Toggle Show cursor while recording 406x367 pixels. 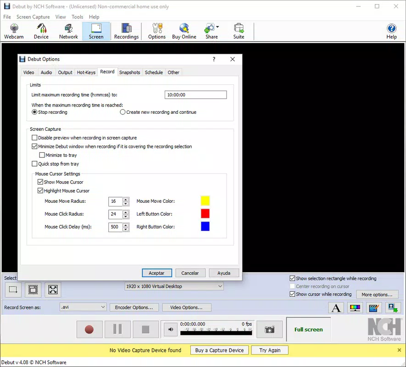tap(292, 294)
